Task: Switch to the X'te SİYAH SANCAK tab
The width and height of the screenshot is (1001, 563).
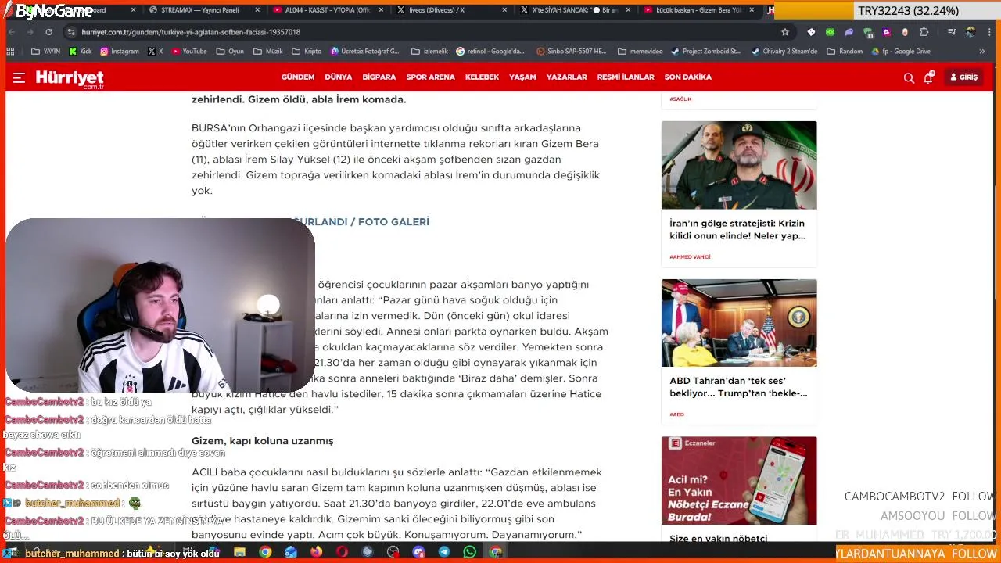Action: coord(575,10)
